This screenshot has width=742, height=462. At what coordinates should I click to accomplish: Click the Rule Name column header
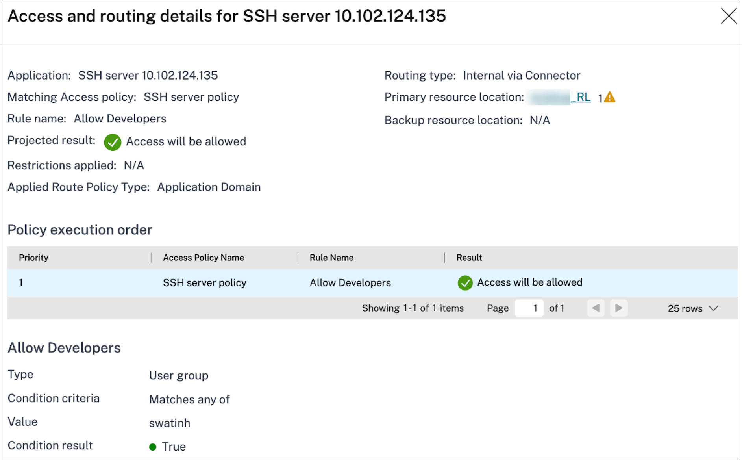331,258
